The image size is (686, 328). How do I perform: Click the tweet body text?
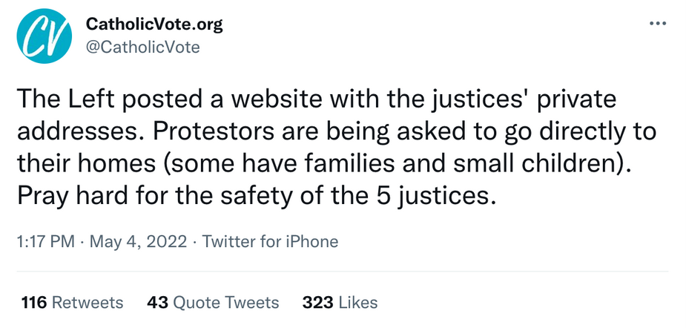coord(337,148)
